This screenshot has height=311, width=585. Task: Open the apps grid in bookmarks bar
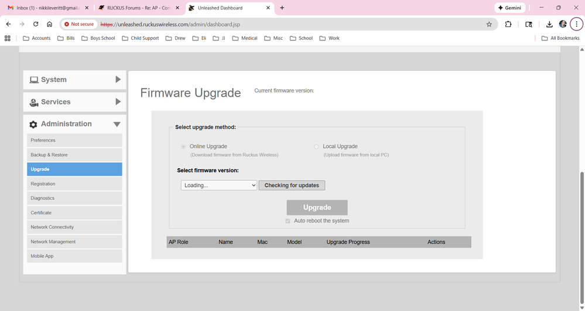(x=8, y=38)
